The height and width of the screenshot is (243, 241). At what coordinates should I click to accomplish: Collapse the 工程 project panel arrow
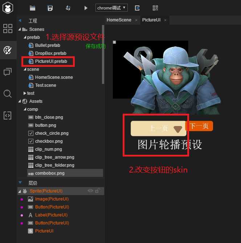coord(20,21)
